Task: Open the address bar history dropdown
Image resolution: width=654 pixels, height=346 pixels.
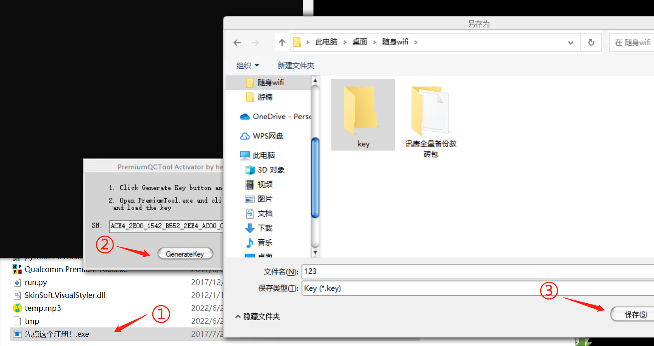Action: [571, 42]
